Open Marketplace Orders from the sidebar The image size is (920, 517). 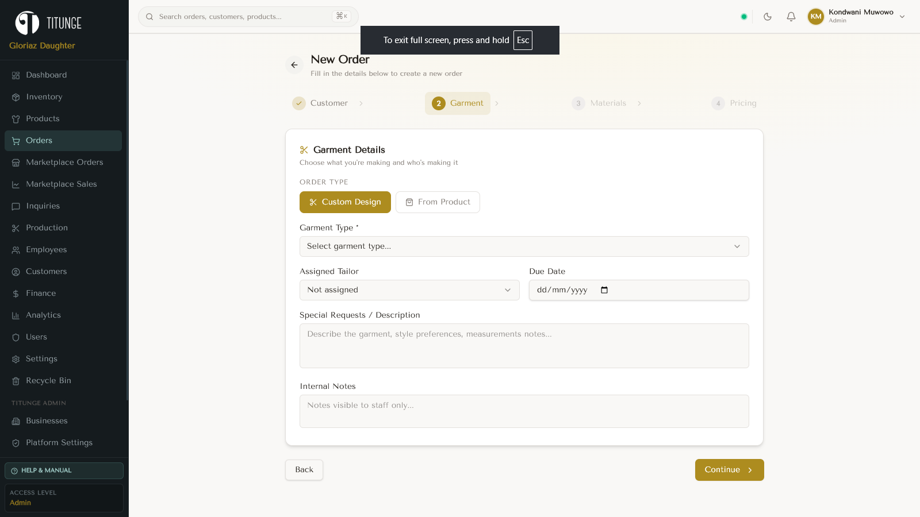[63, 163]
